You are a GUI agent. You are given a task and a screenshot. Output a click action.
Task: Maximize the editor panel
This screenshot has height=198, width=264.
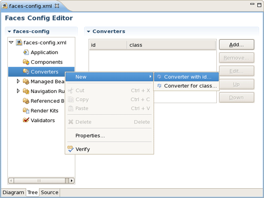coord(259,5)
